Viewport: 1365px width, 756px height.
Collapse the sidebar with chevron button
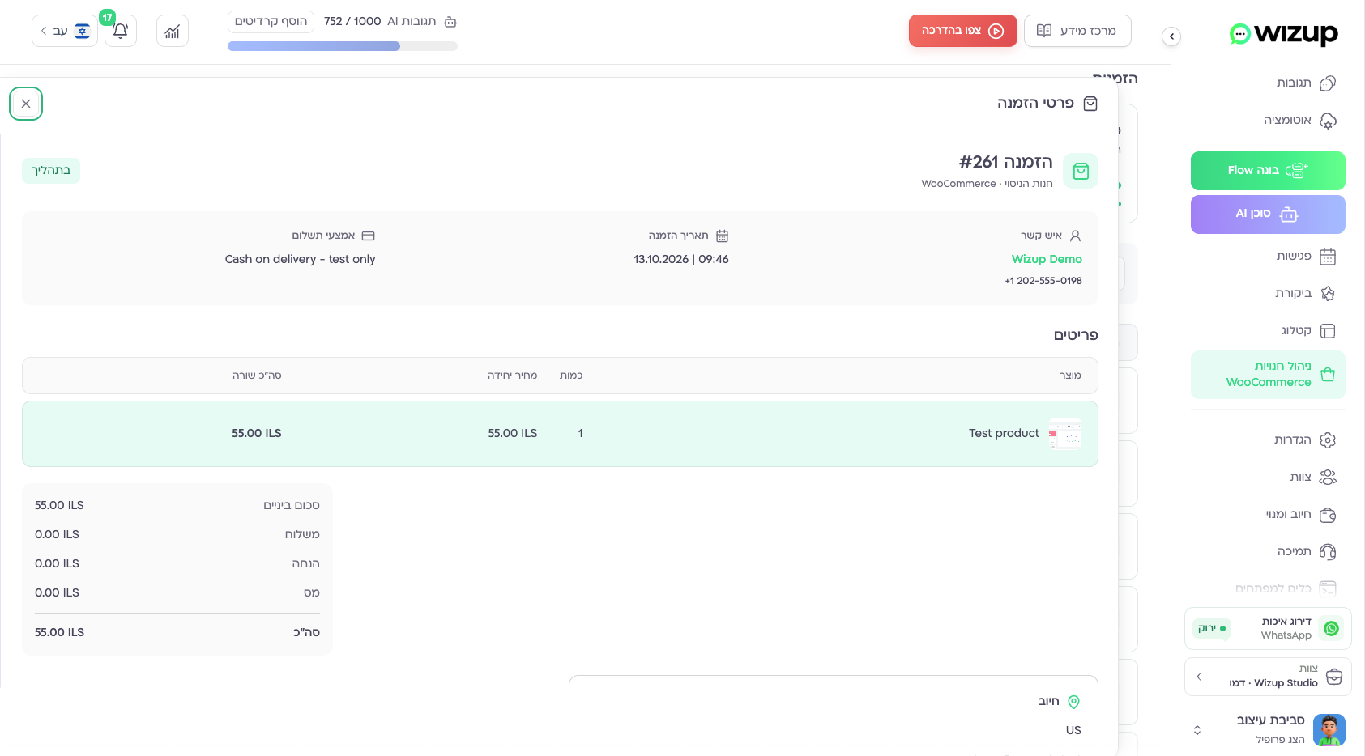pyautogui.click(x=1171, y=36)
